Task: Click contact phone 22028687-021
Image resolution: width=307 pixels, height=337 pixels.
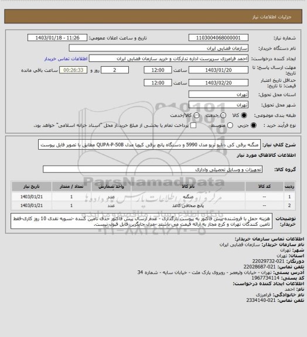Action: click(x=260, y=267)
